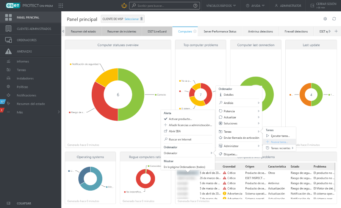This screenshot has width=341, height=208.
Task: Refresh the dashboard with refresh icon
Action: (334, 19)
